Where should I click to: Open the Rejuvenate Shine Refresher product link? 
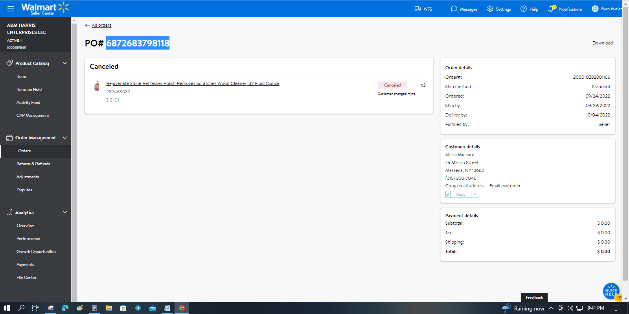[193, 83]
